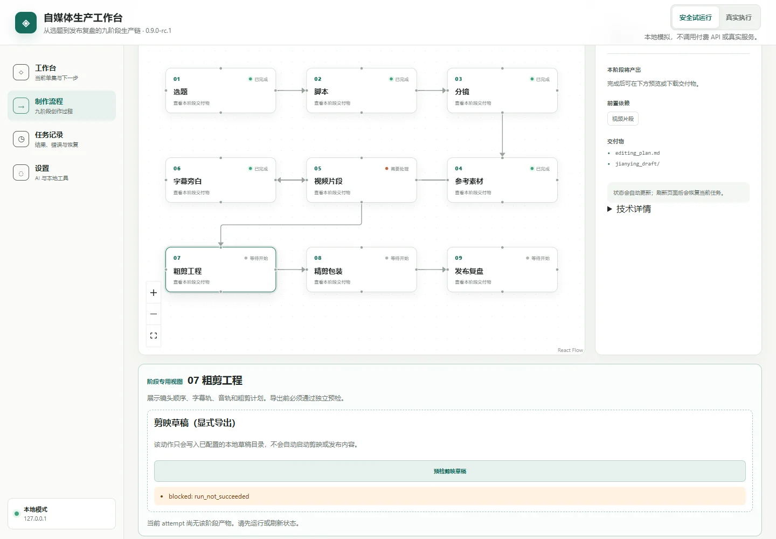Click the 预检剪映草稿 button
Screen dimensions: 776x539
tap(450, 471)
